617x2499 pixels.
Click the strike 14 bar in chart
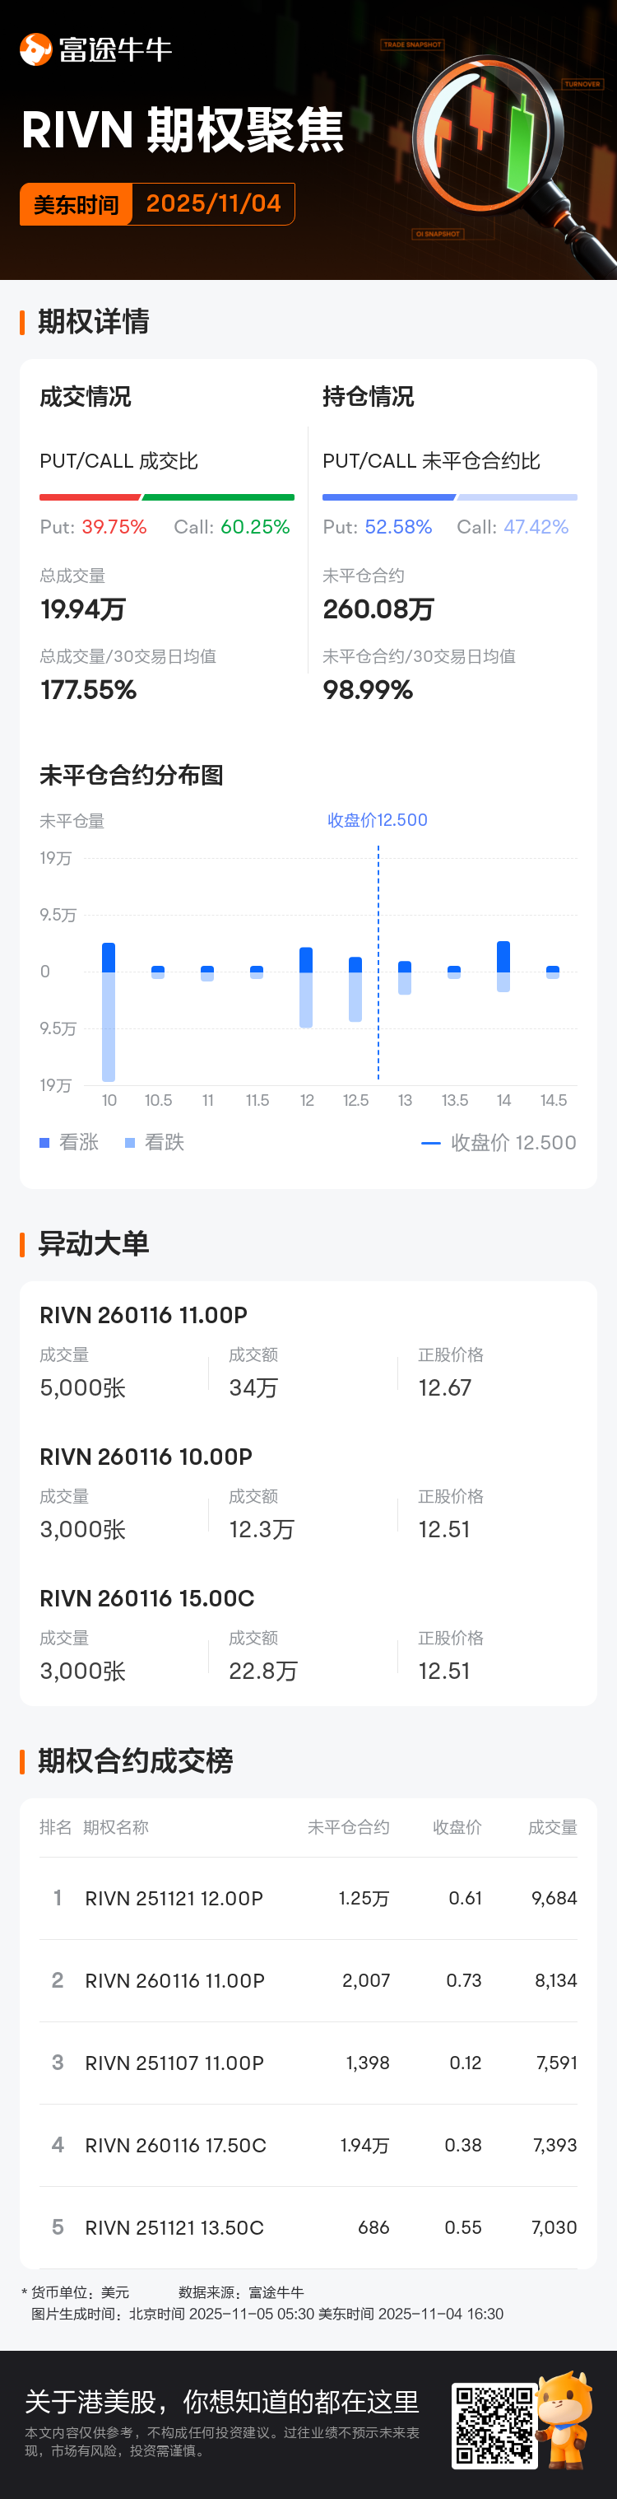(503, 966)
